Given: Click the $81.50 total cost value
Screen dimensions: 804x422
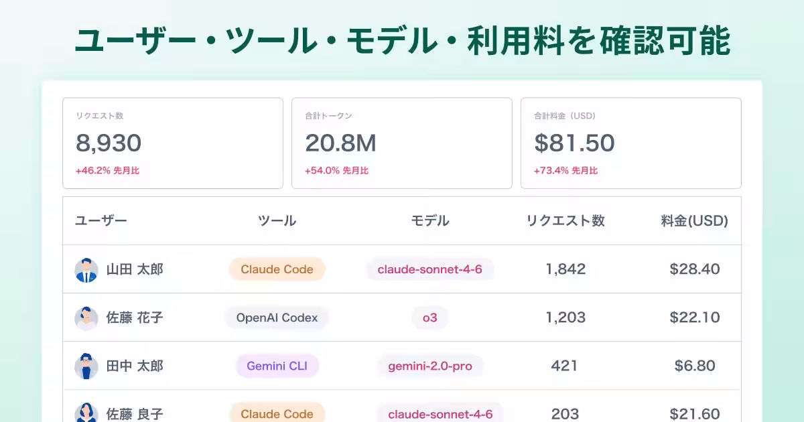Looking at the screenshot, I should coord(574,143).
